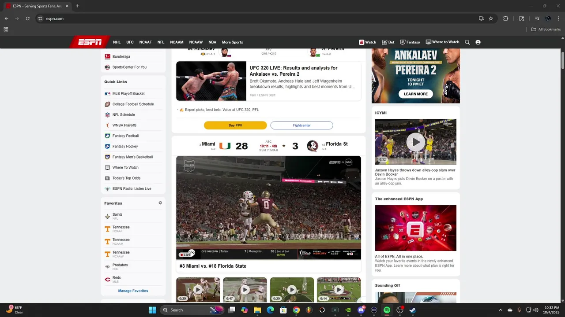The height and width of the screenshot is (317, 565).
Task: Open the Bet link in the header
Action: (388, 42)
